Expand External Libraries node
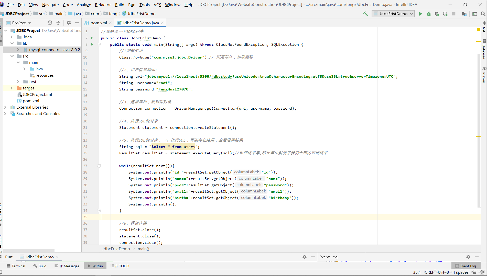The image size is (487, 276). 5,107
